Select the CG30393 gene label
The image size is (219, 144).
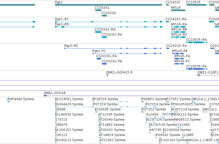(x=109, y=13)
